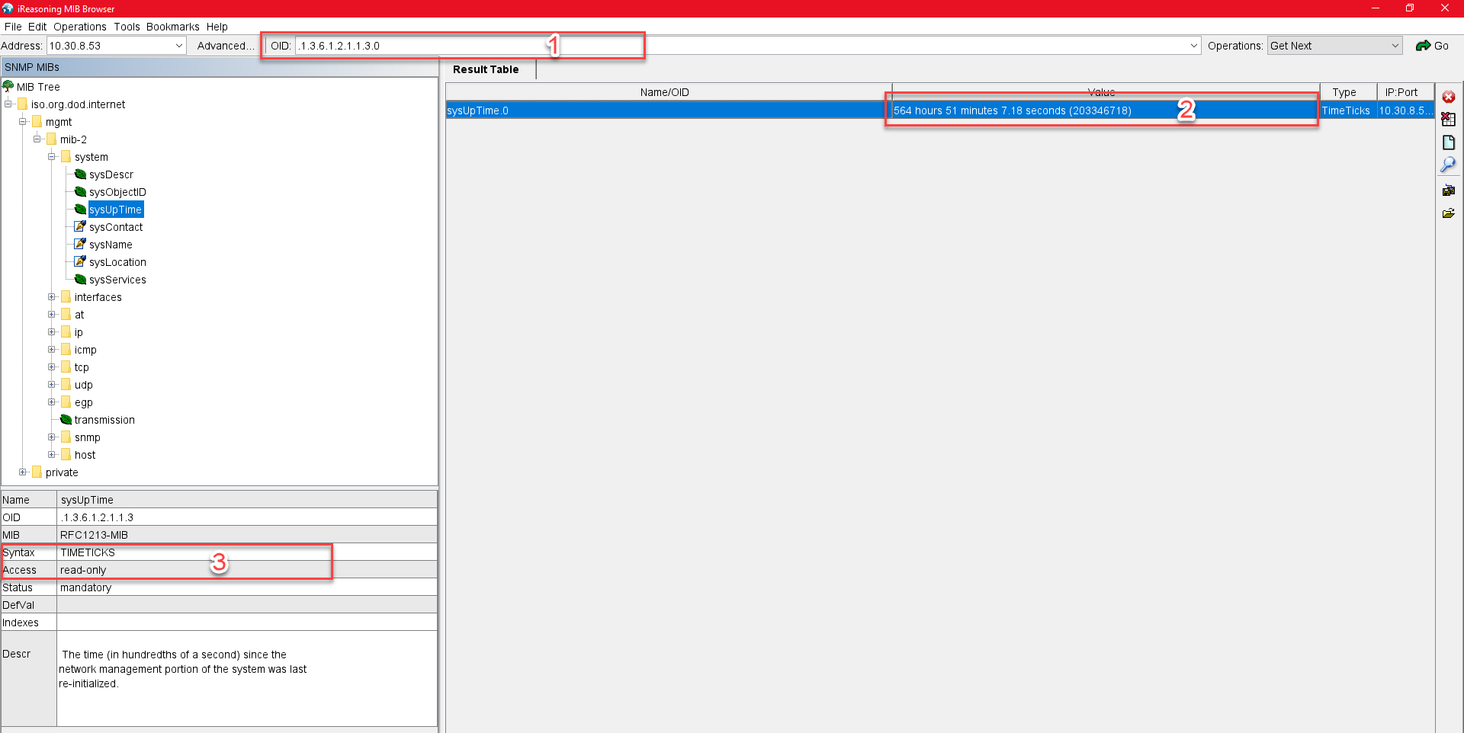The image size is (1464, 733).
Task: Open the Tools menu
Action: pyautogui.click(x=127, y=27)
